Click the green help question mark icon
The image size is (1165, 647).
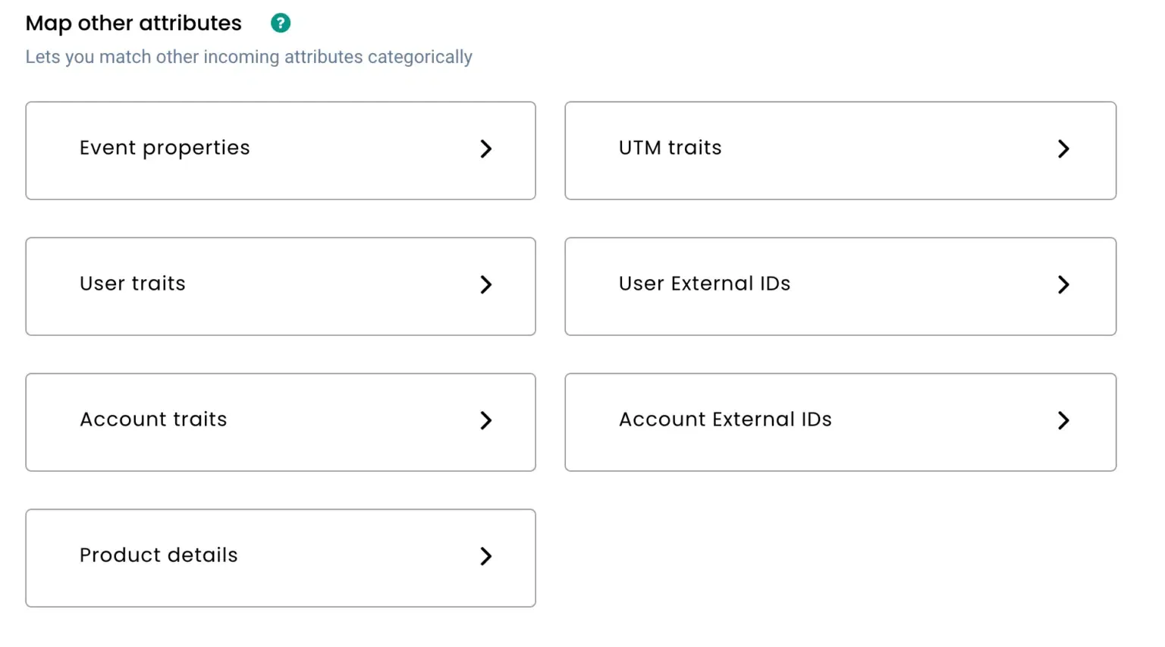[281, 24]
